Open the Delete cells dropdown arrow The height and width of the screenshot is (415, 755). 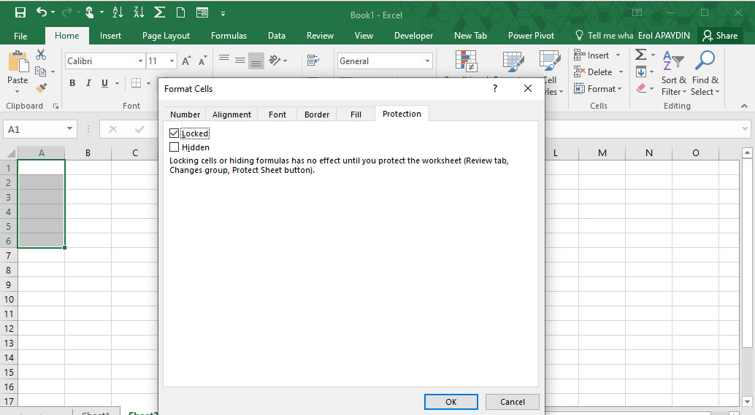coord(621,72)
